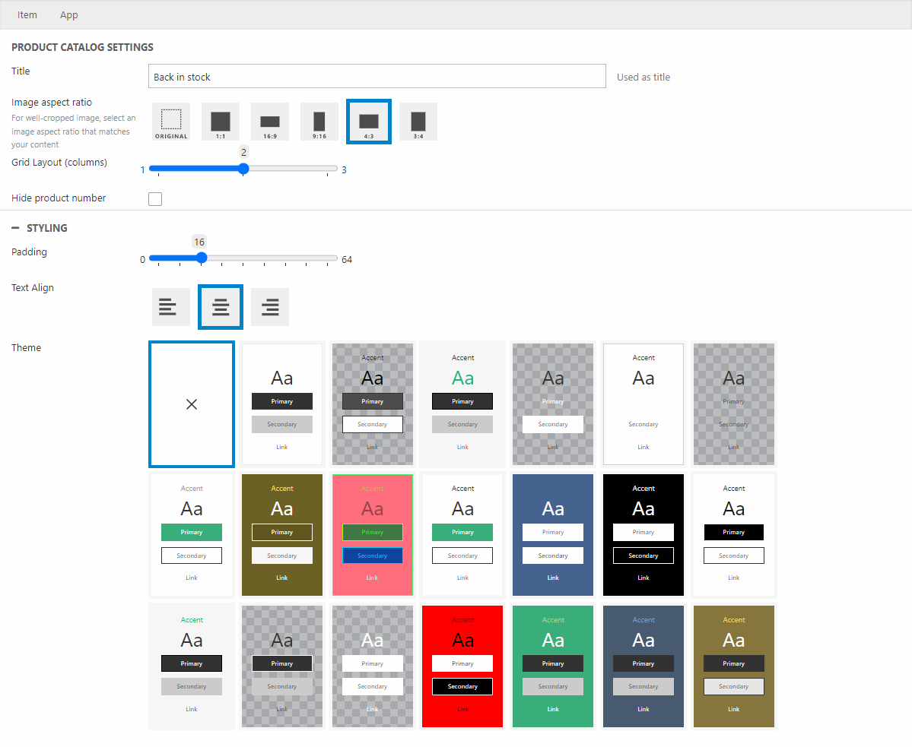Set text alignment to left
Image resolution: width=912 pixels, height=747 pixels.
tap(171, 307)
